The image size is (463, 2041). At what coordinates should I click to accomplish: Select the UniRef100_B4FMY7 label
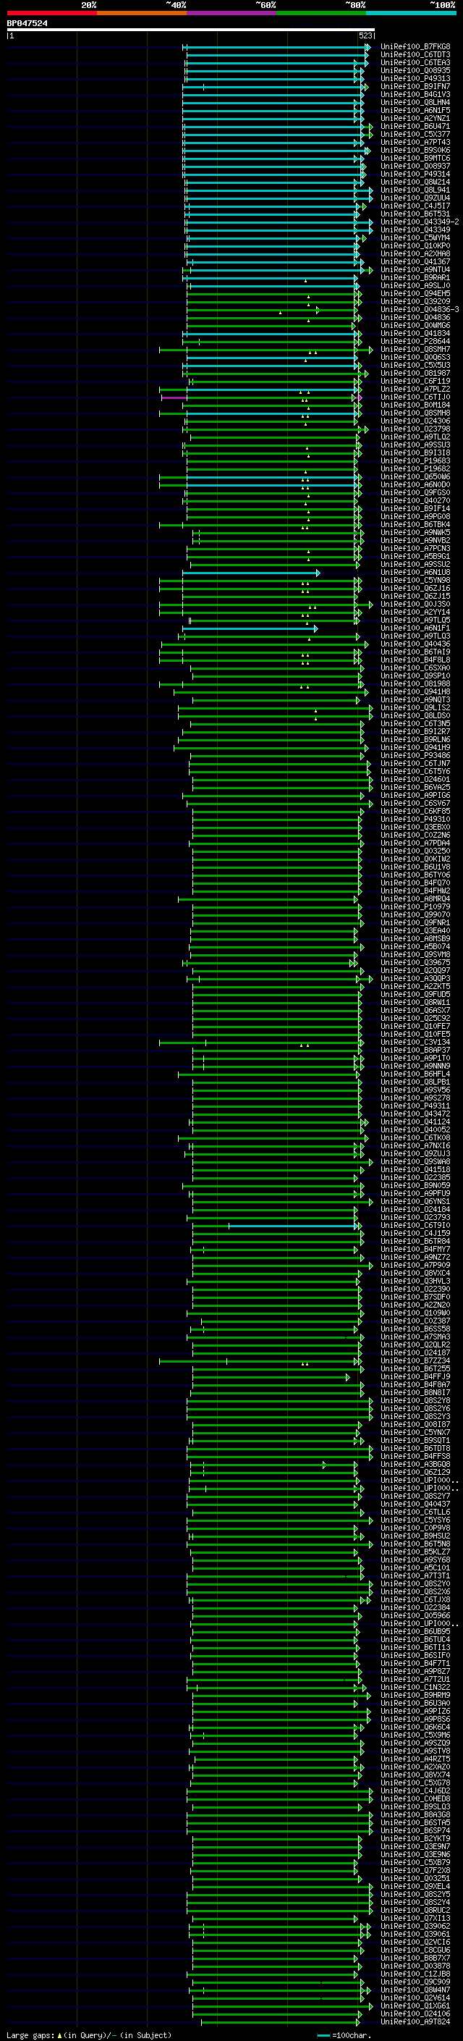[x=415, y=1250]
